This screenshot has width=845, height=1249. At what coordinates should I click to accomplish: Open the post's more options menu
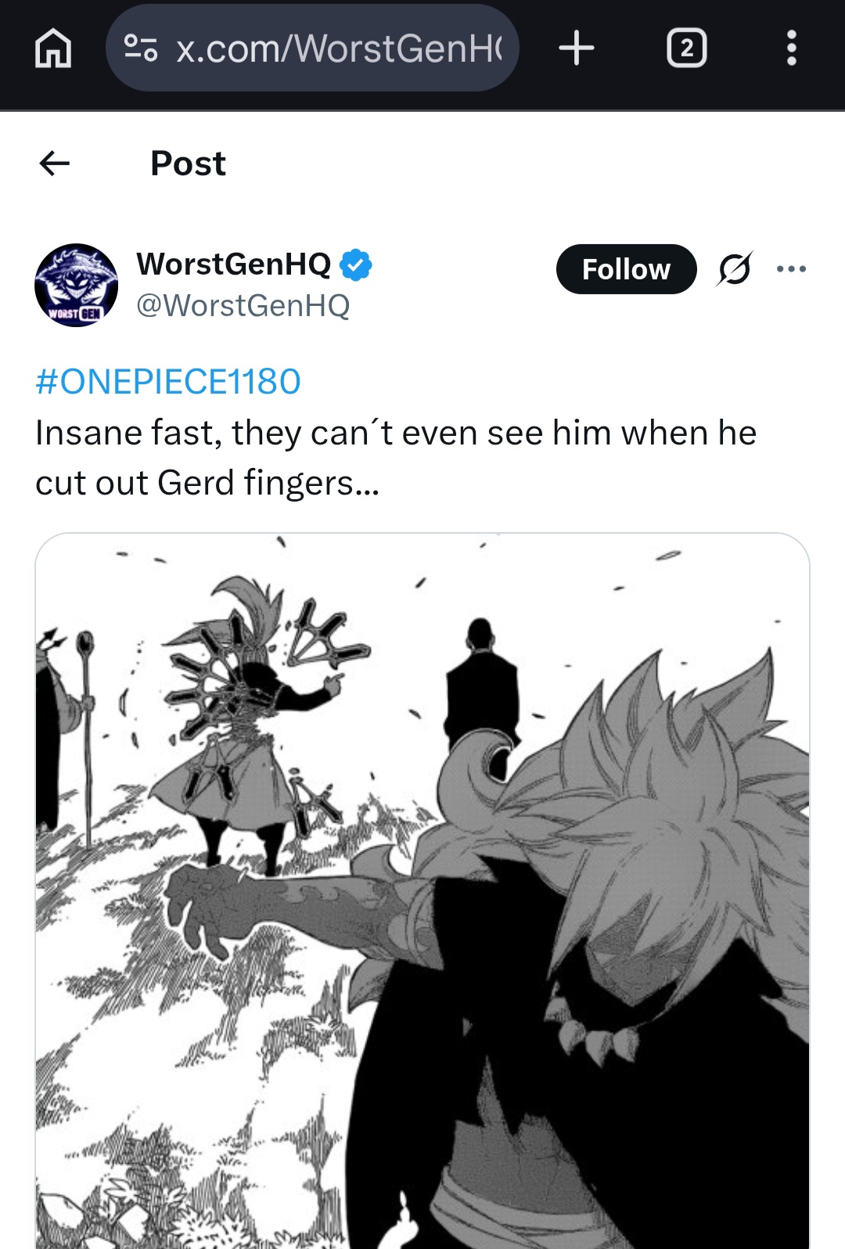point(791,268)
